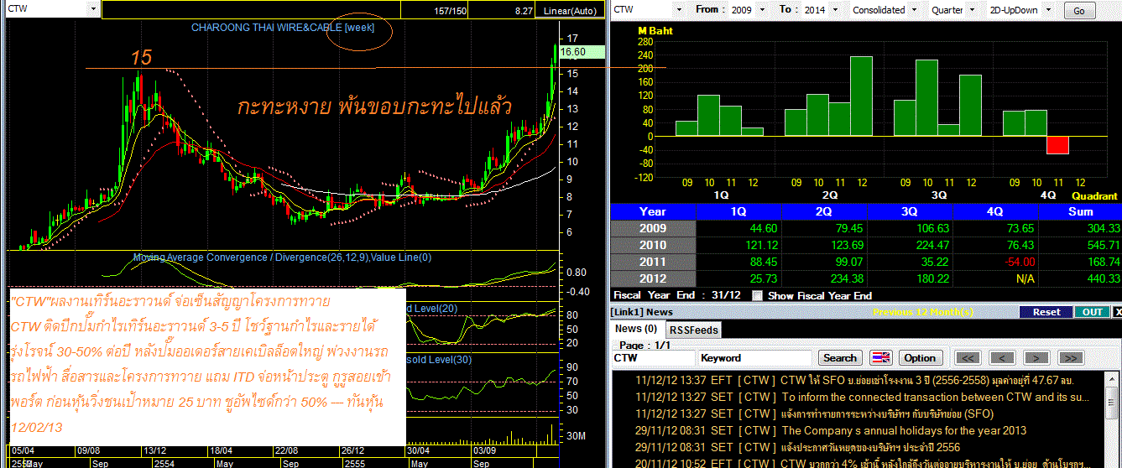Click the 4Q column header in table
This screenshot has height=468, width=1122.
[x=995, y=212]
